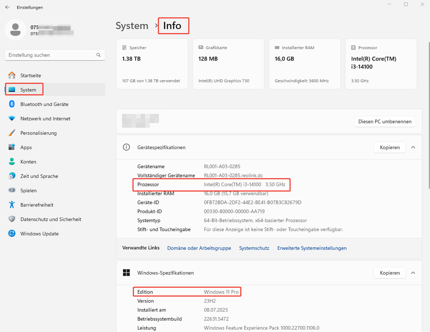Click Diesen PC umbenennen button

tap(385, 122)
